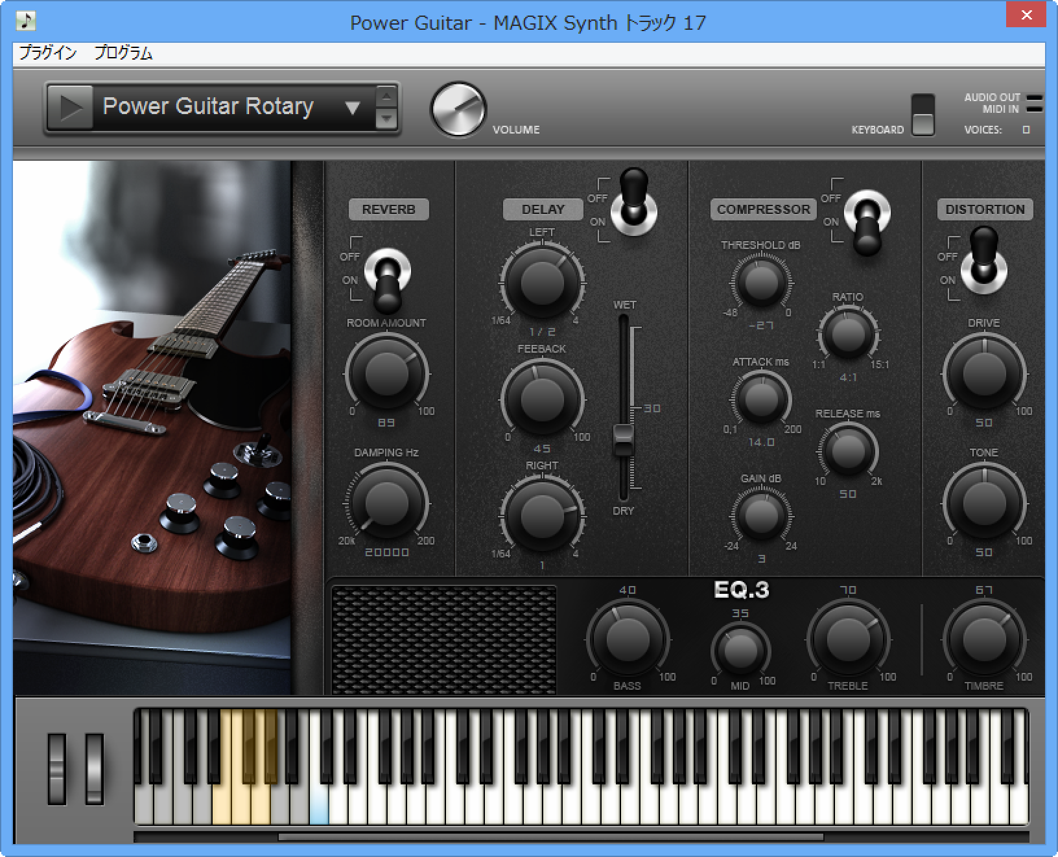
Task: Click the DISTORTION section label
Action: [x=985, y=209]
